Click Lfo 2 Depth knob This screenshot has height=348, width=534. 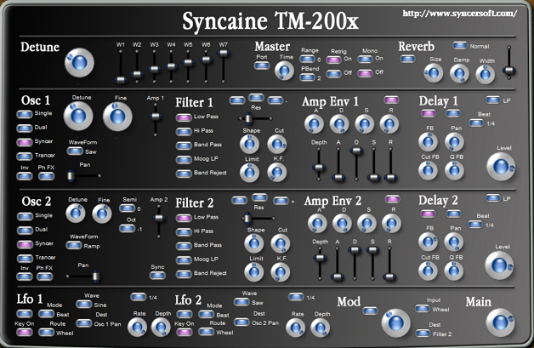[x=321, y=328]
